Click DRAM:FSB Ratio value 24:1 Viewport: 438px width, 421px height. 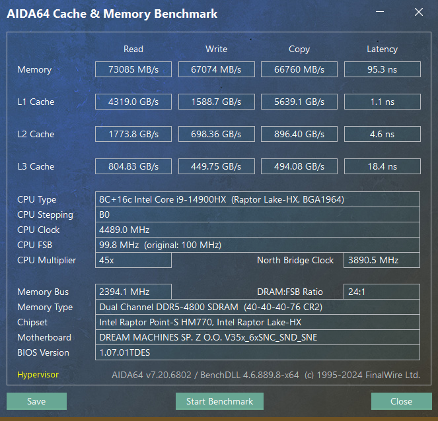pos(382,292)
